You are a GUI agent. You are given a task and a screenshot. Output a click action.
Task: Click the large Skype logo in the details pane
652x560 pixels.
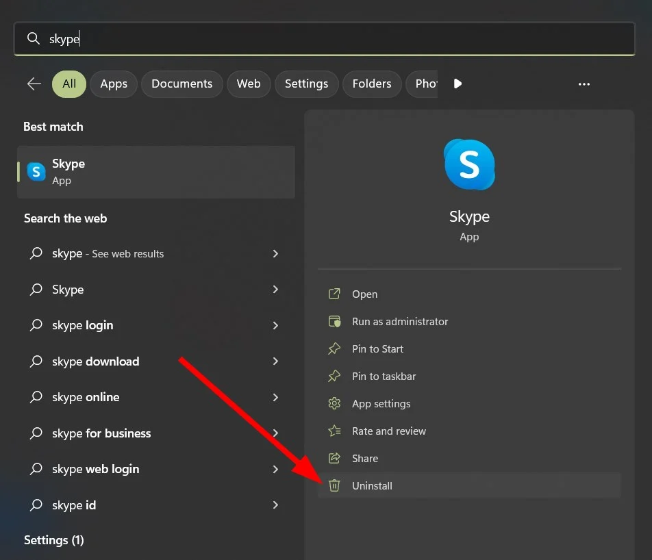coord(469,165)
